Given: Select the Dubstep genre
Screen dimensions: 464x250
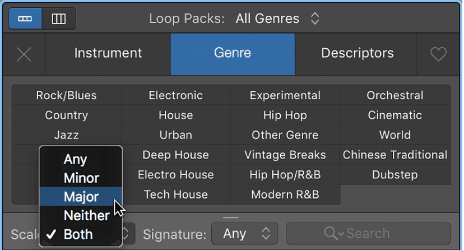Looking at the screenshot, I should 395,174.
